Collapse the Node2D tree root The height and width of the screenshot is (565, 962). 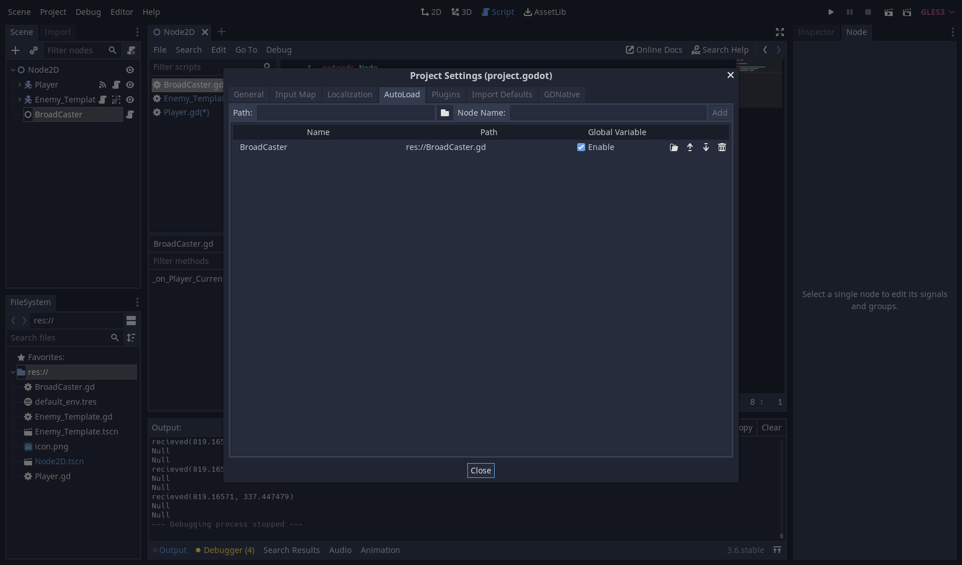(x=13, y=70)
